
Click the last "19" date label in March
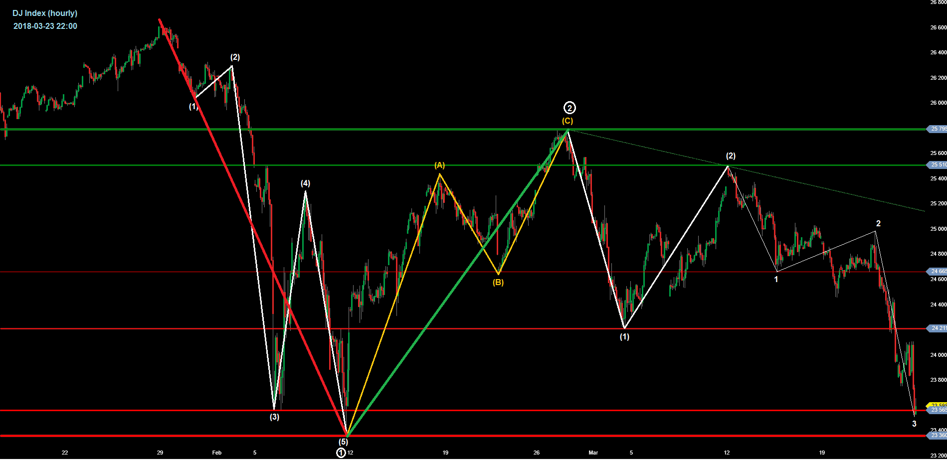click(x=822, y=453)
